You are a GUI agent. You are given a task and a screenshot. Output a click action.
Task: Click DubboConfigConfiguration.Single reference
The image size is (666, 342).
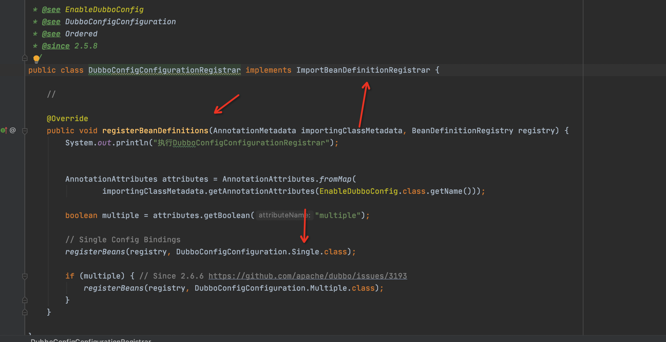[x=248, y=252]
